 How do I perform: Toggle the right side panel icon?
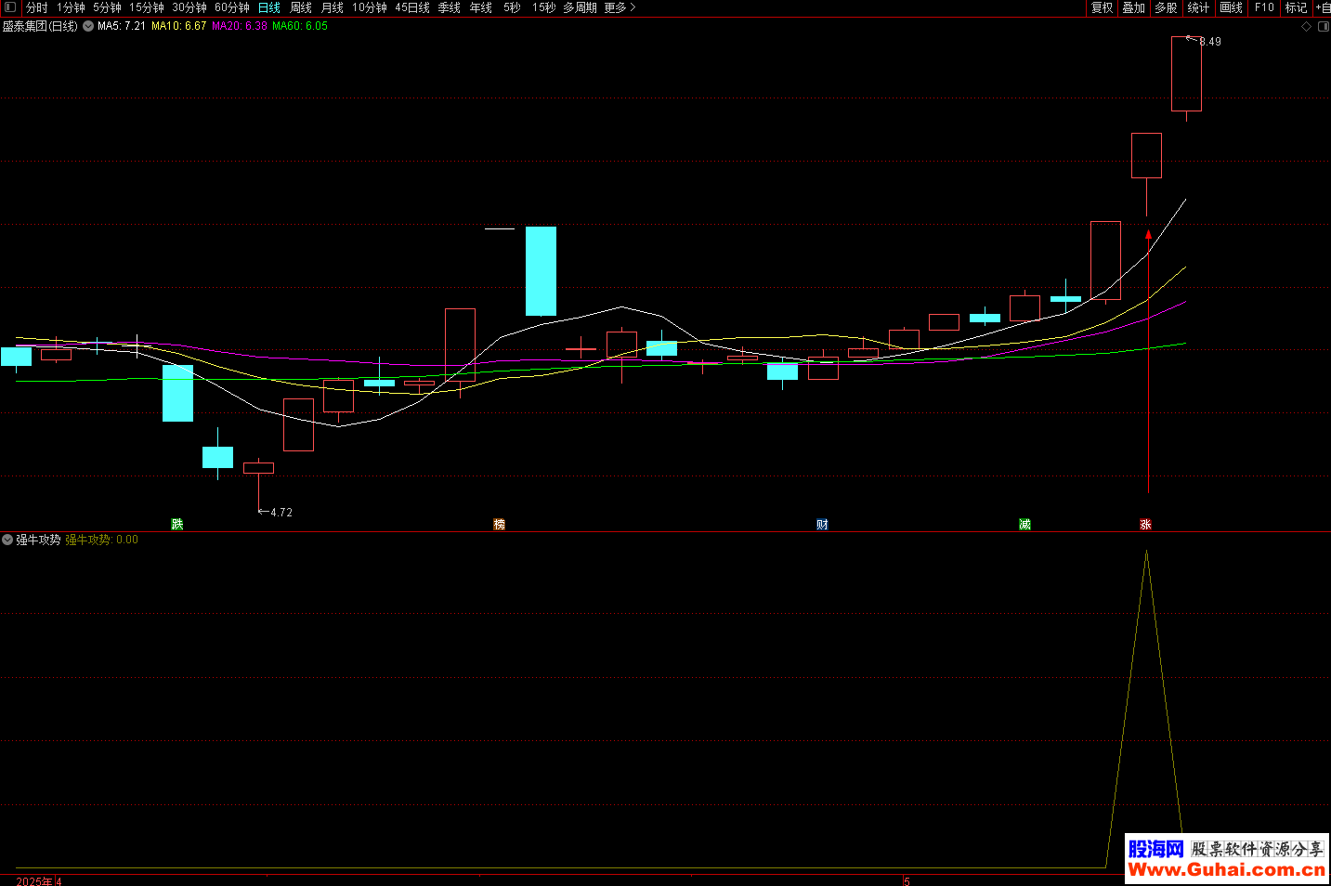(1324, 26)
